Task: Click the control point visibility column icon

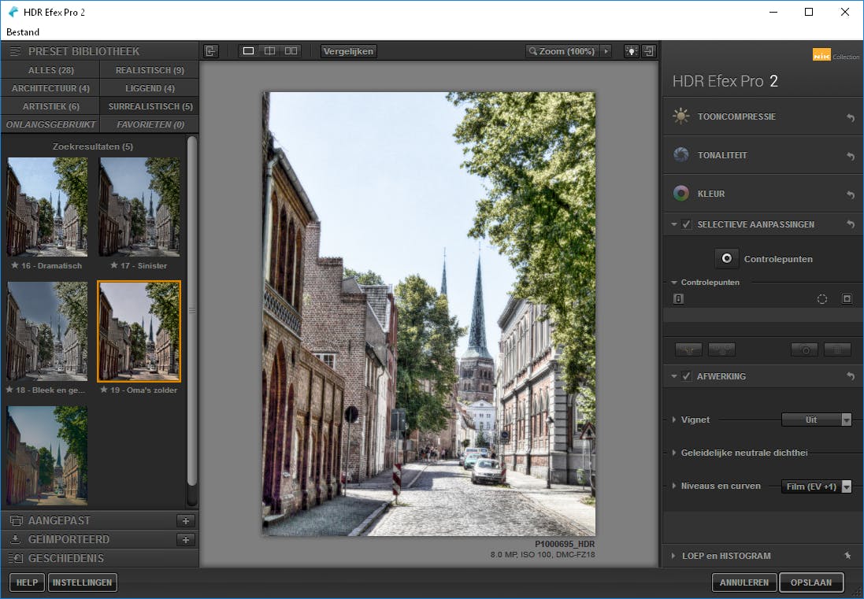Action: (678, 298)
